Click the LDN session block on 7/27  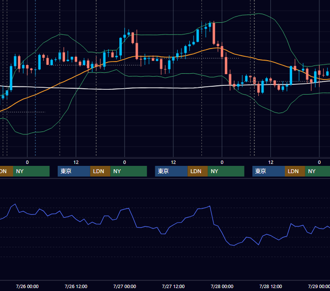198,171
